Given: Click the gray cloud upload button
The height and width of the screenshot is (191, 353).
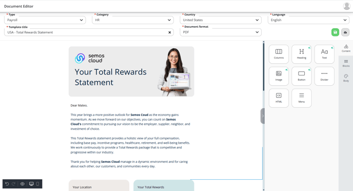Looking at the screenshot, I should (345, 32).
